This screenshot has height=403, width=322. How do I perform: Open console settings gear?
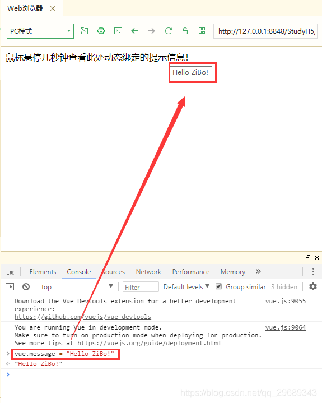tap(312, 286)
